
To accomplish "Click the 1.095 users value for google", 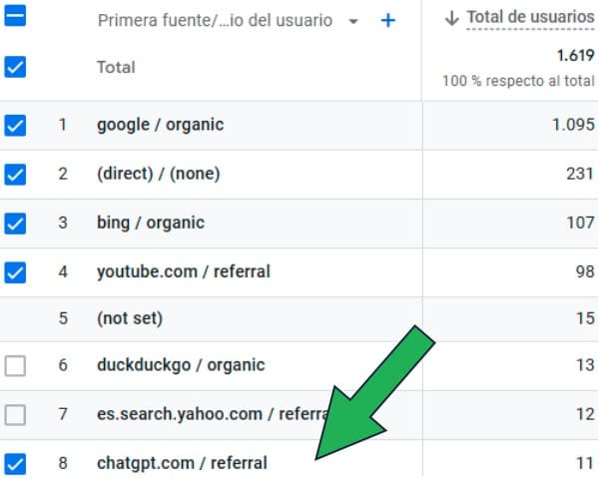I will coord(571,126).
